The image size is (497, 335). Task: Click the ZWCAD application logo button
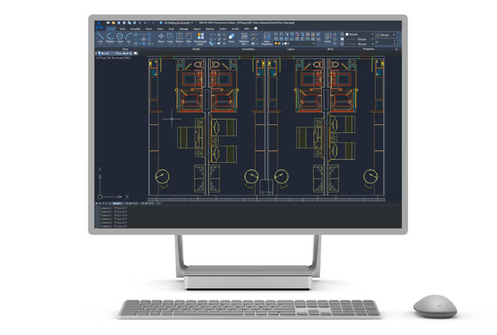[x=99, y=25]
